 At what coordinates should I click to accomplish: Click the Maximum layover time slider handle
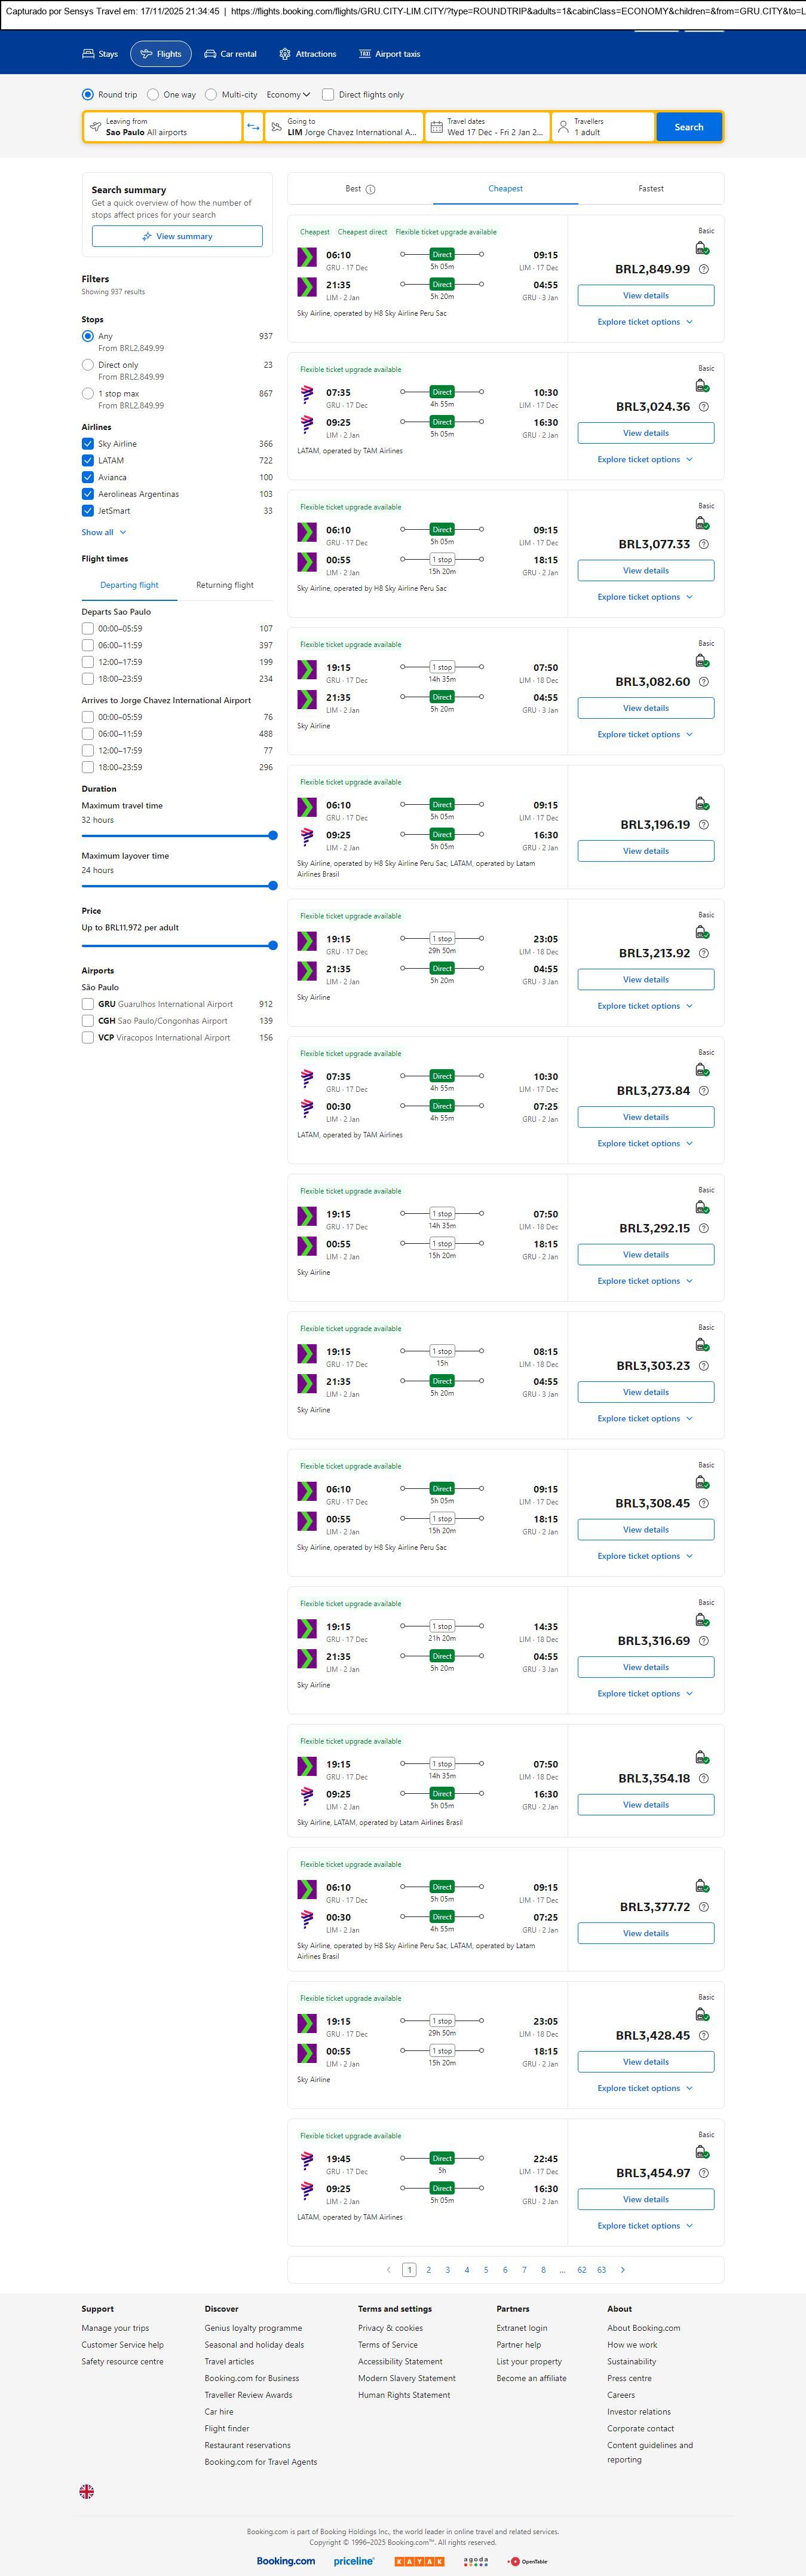coord(272,886)
